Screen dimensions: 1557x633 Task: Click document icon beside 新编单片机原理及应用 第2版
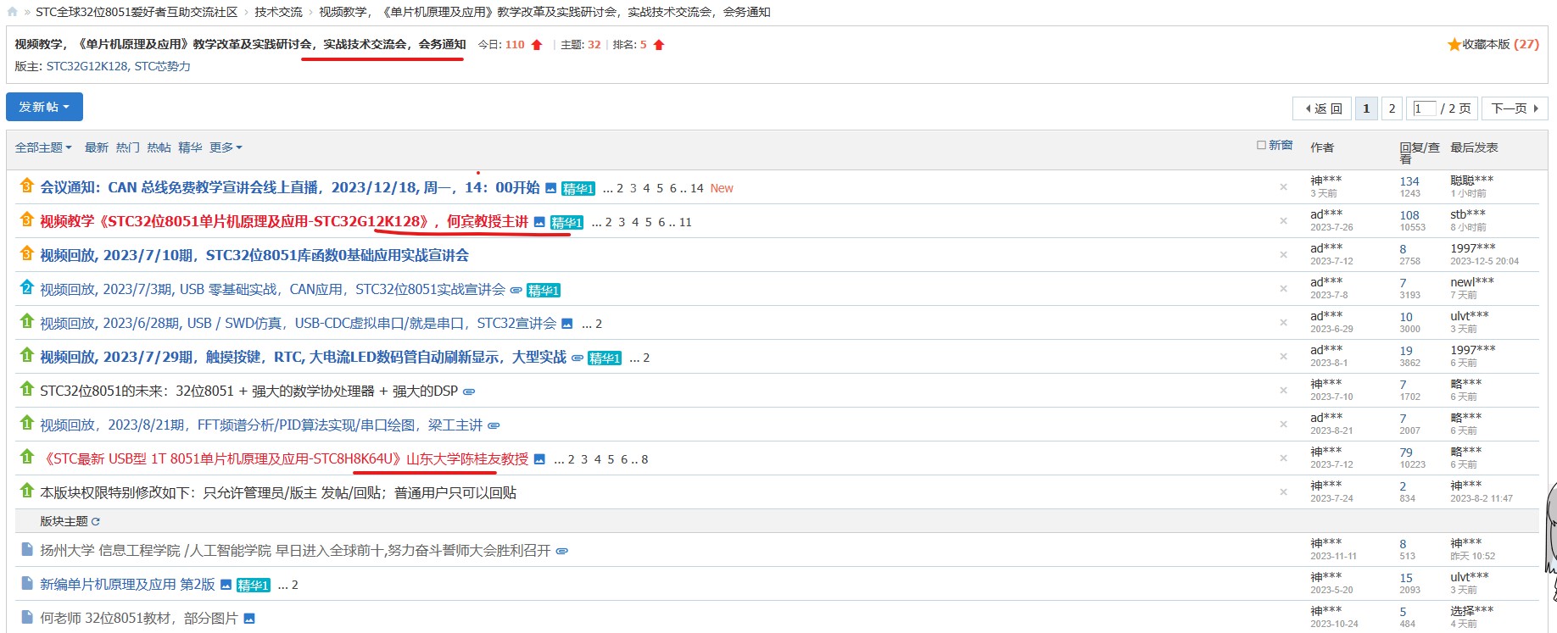point(26,583)
